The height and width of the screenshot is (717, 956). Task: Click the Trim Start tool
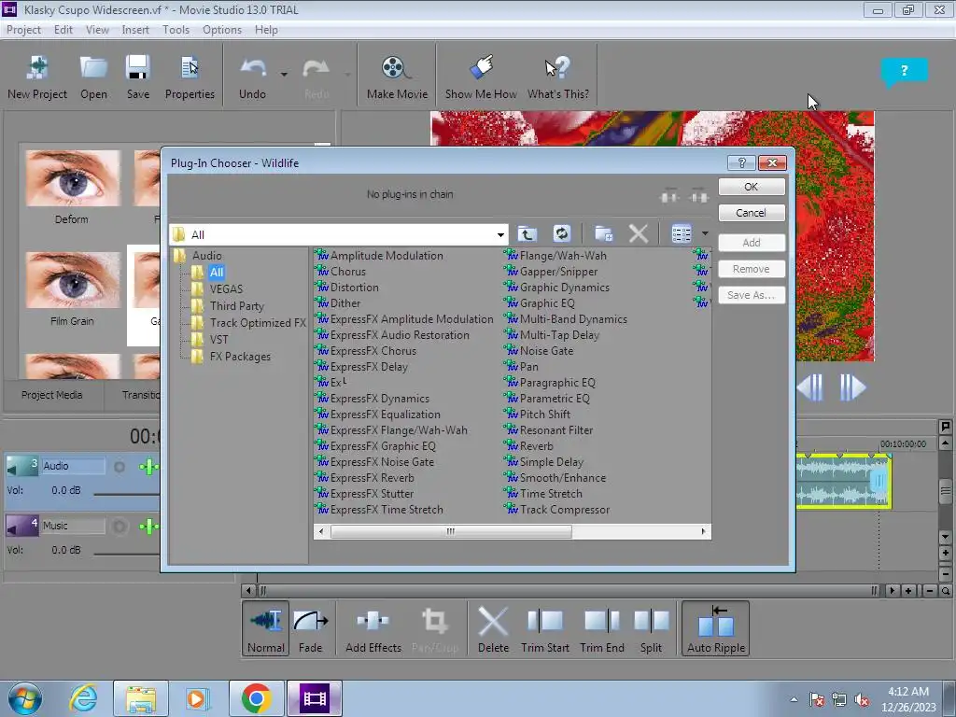545,628
